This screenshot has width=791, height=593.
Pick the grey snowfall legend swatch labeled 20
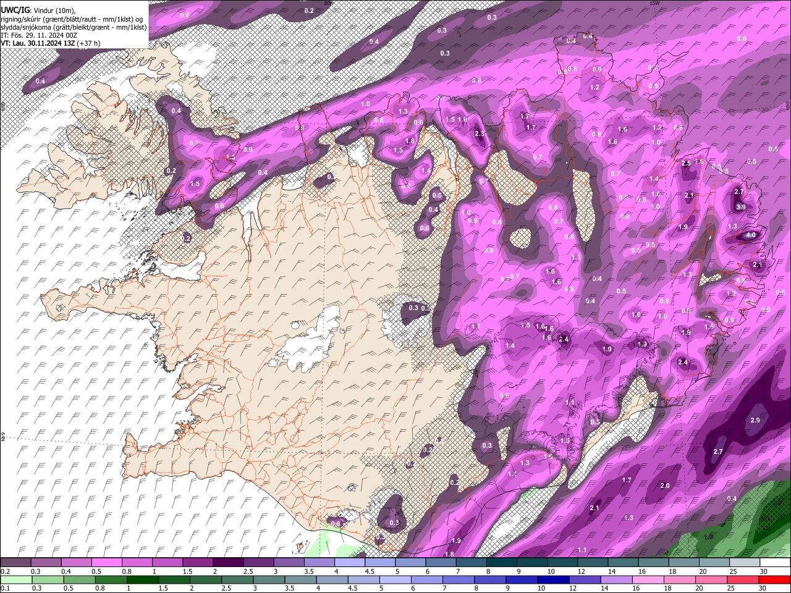714,563
